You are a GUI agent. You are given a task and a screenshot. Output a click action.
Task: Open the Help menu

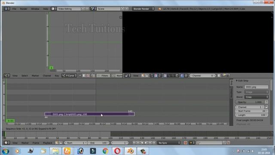pos(46,9)
